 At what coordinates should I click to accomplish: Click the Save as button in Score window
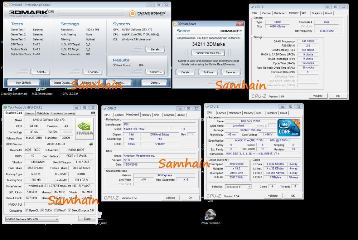click(x=231, y=72)
